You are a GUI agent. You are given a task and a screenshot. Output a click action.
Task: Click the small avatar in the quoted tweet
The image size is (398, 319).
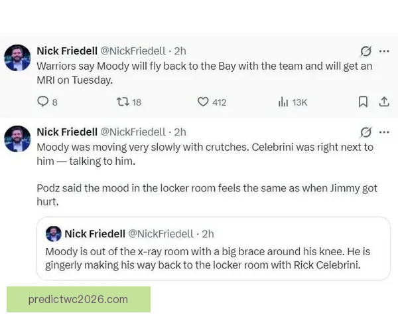(x=53, y=234)
